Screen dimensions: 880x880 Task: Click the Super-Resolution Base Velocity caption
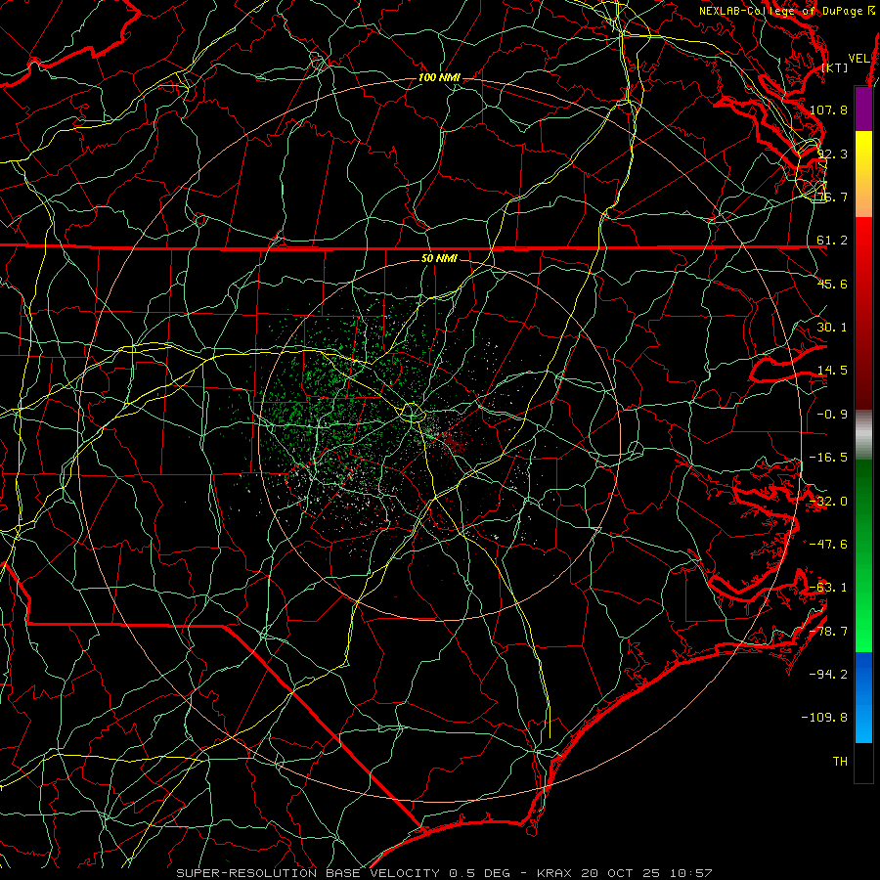point(444,873)
